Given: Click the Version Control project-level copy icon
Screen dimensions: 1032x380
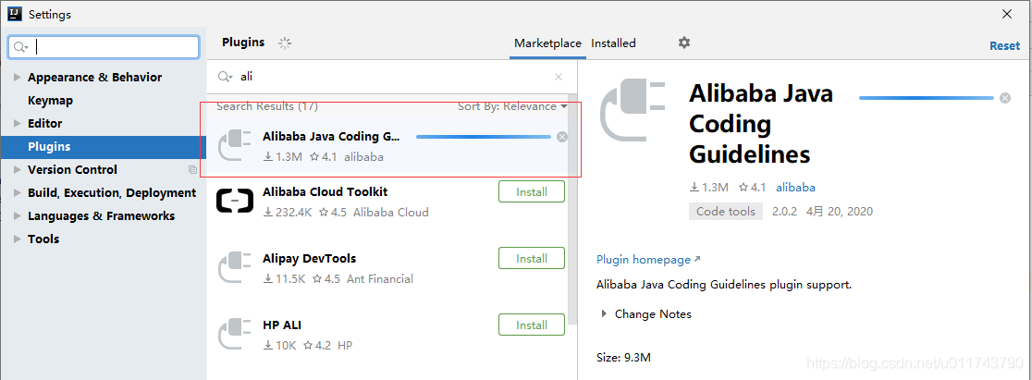Looking at the screenshot, I should point(192,170).
